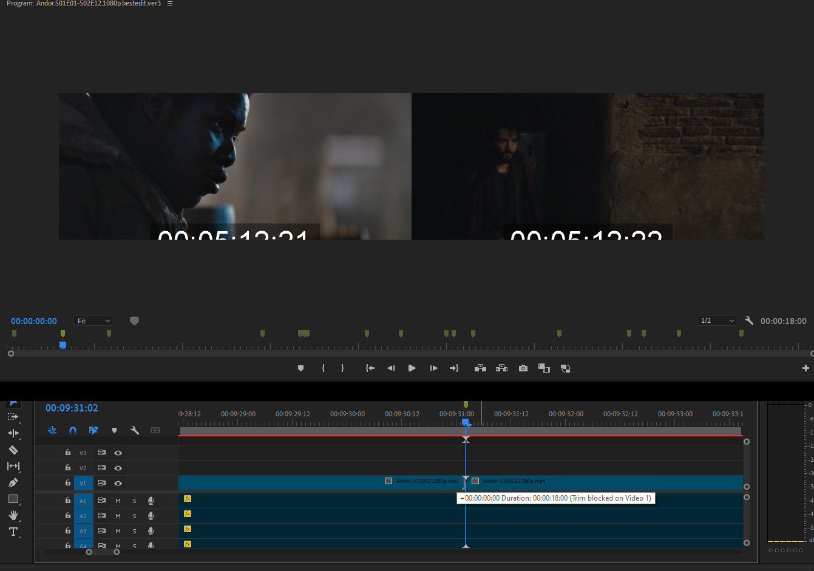Target the A1 audio track
This screenshot has width=814, height=571.
pyautogui.click(x=83, y=501)
